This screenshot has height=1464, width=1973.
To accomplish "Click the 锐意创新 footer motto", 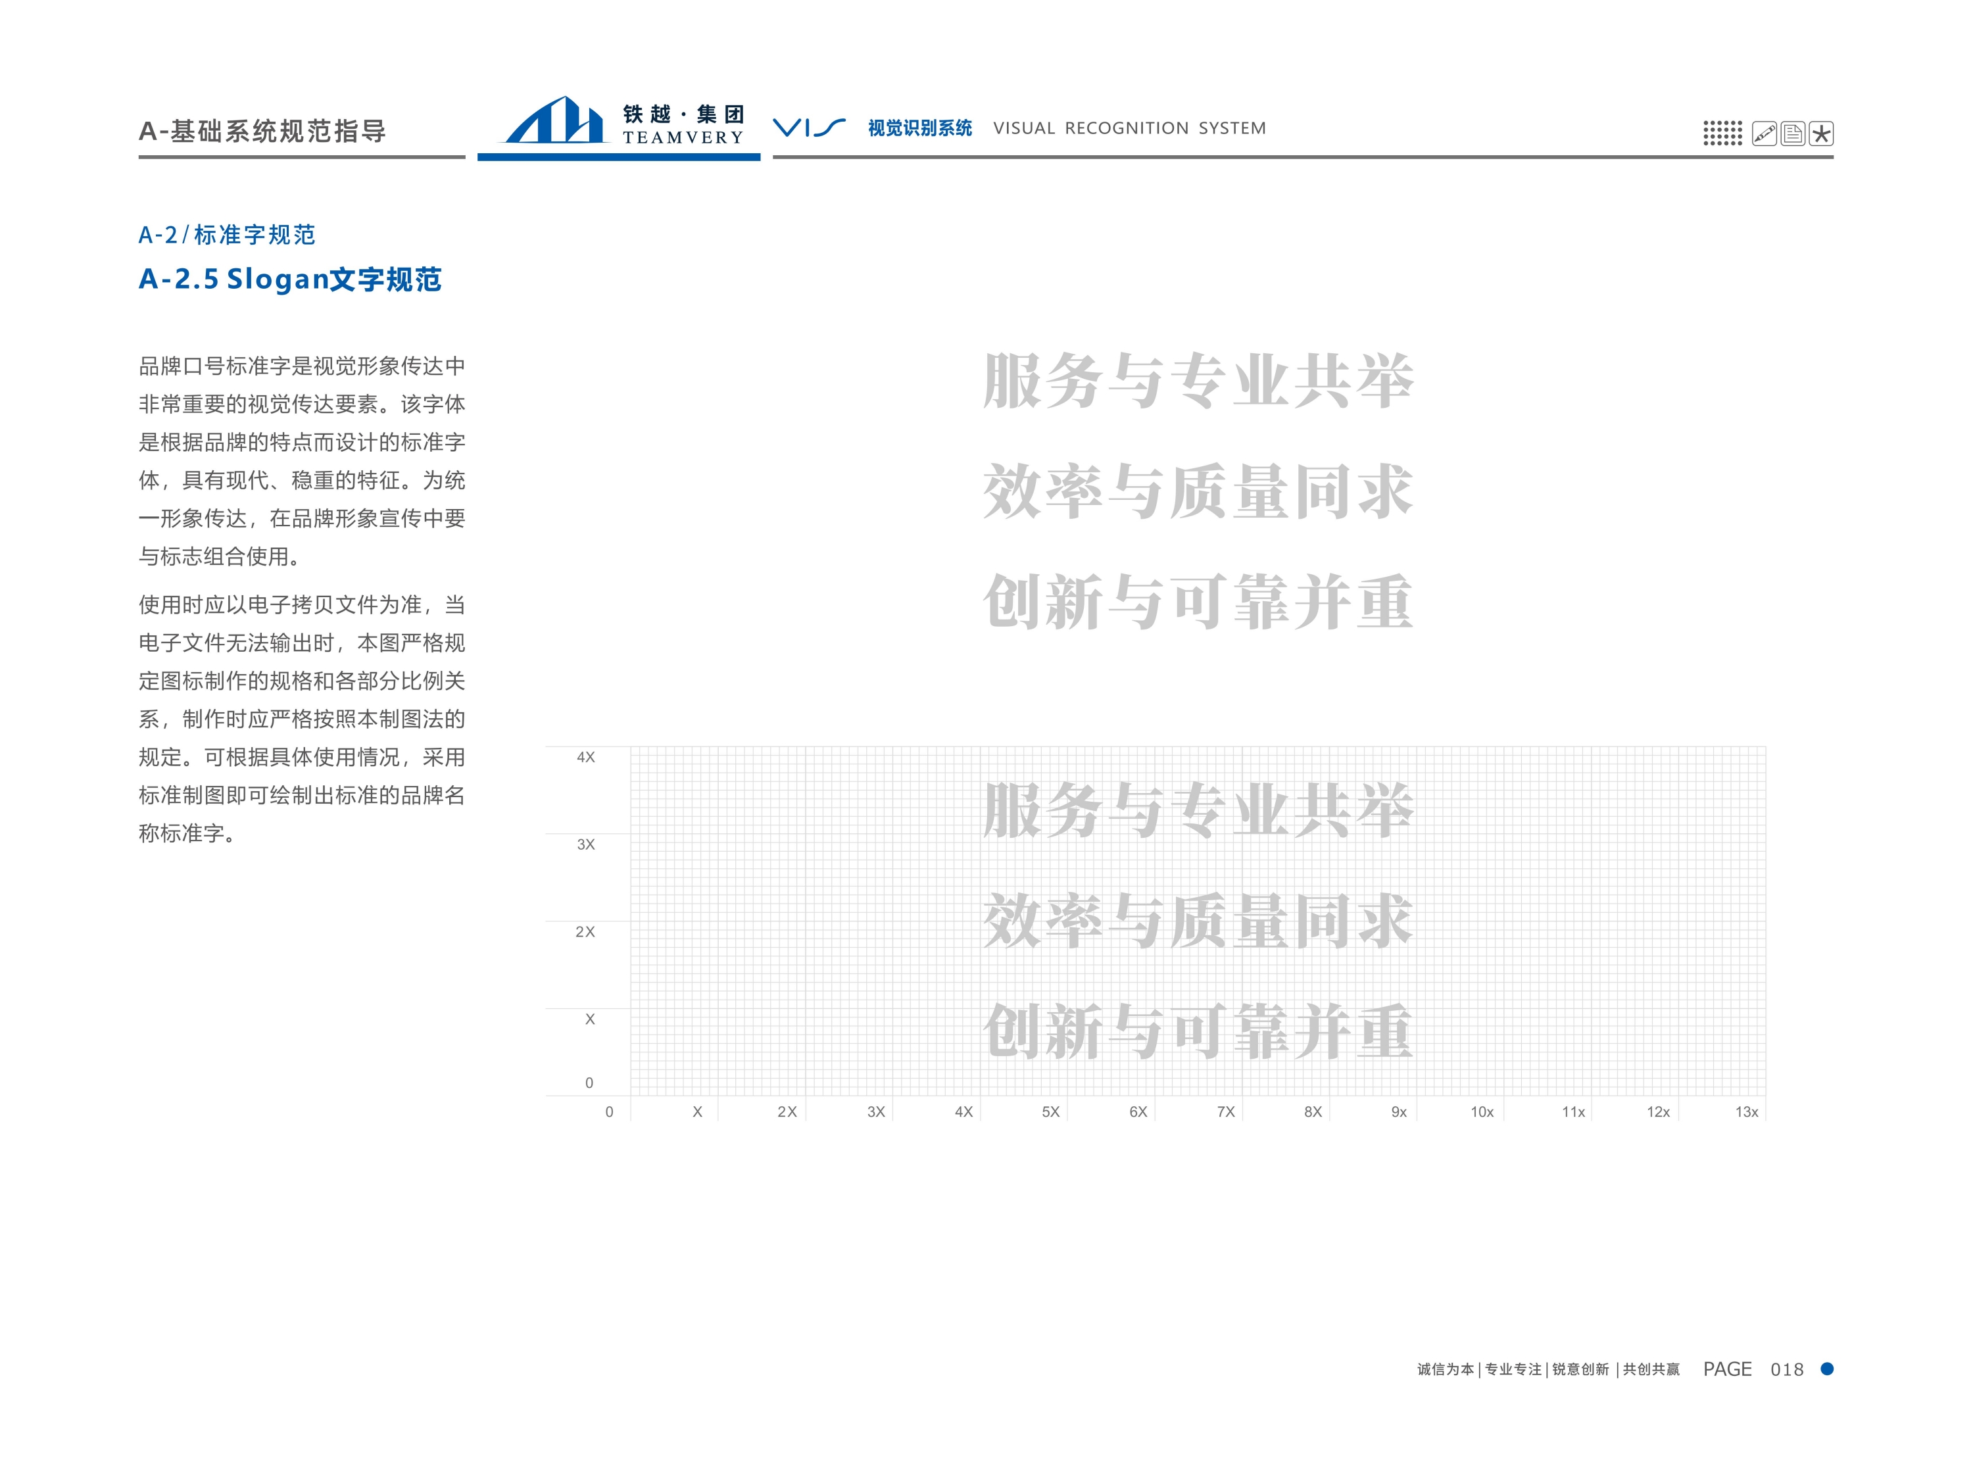I will [x=1580, y=1369].
